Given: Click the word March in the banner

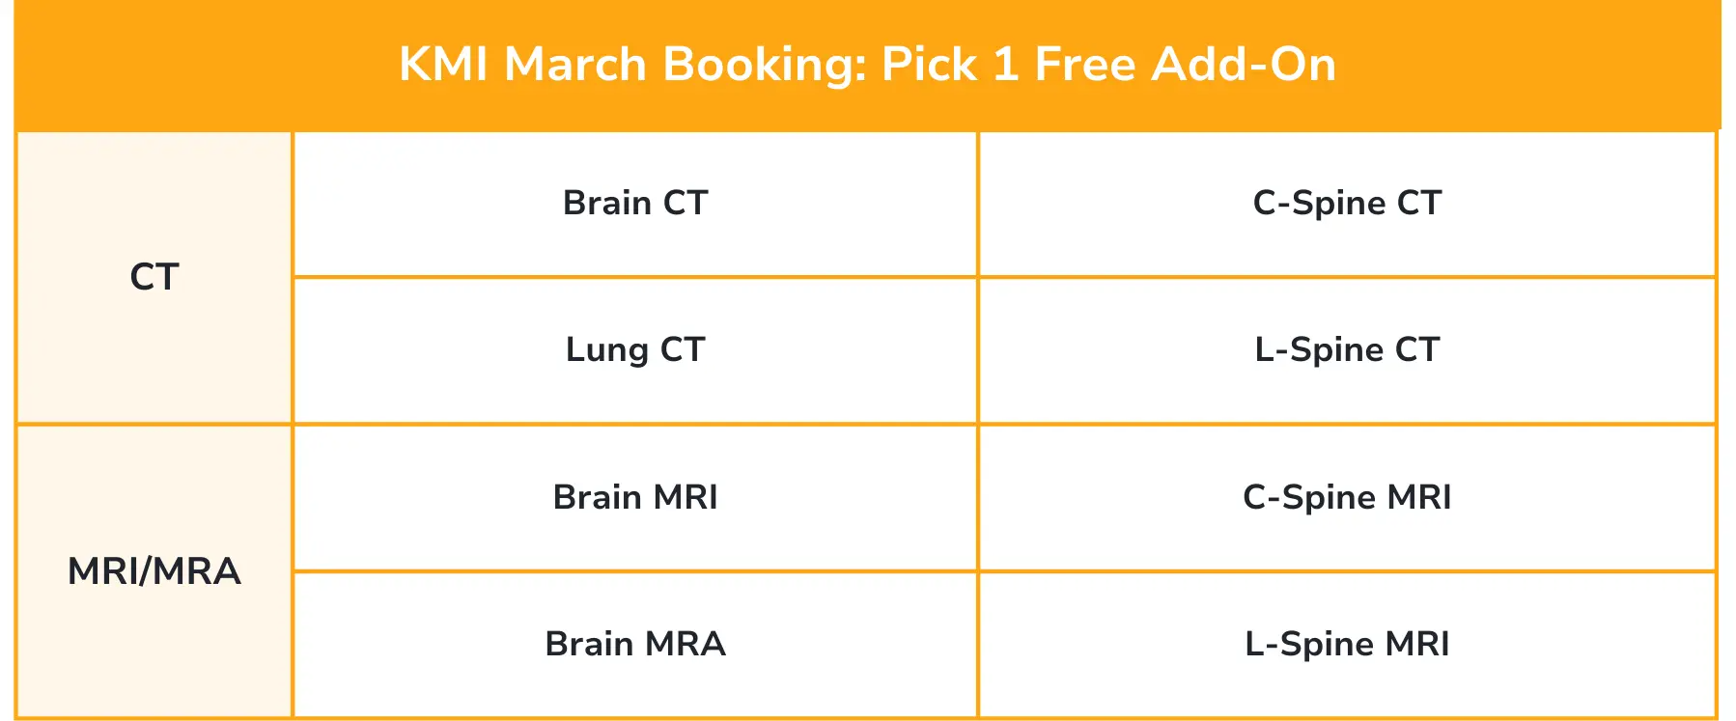Looking at the screenshot, I should 574,65.
